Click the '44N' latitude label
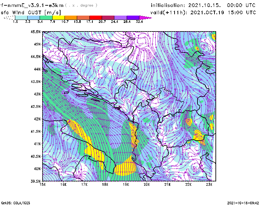266x205 pixels. point(37,69)
